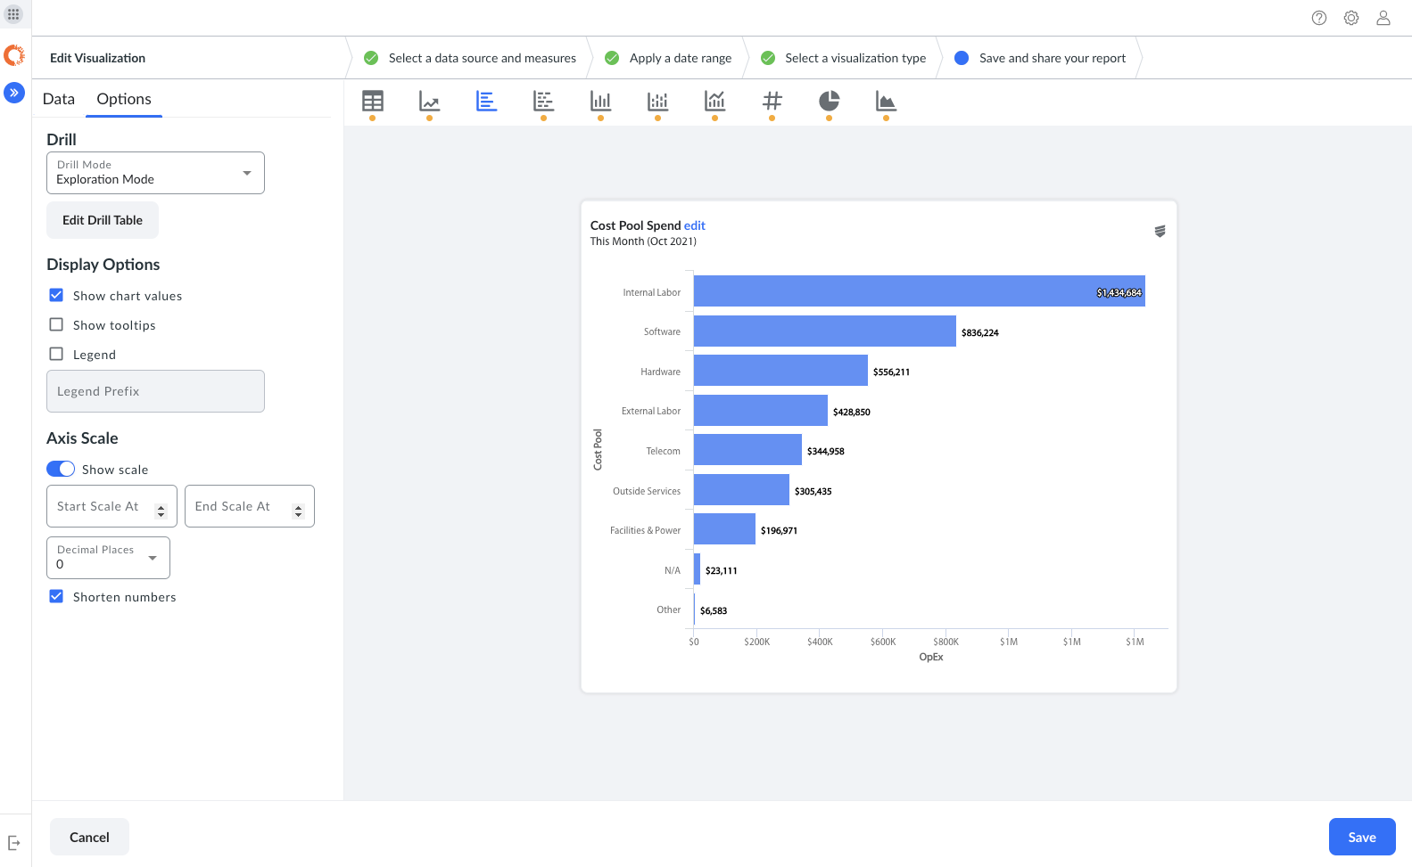Screen dimensions: 1412x867
Task: Expand the left sidebar navigation
Action: tap(14, 93)
